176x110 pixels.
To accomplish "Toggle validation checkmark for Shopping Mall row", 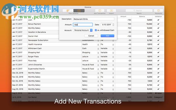I will click(x=158, y=53).
